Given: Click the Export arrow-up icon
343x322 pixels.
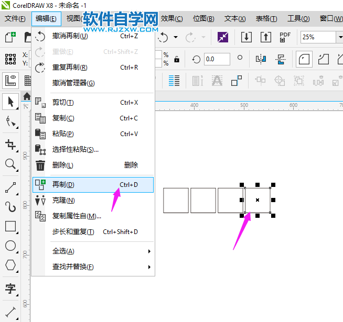Looking at the screenshot, I should [x=266, y=37].
